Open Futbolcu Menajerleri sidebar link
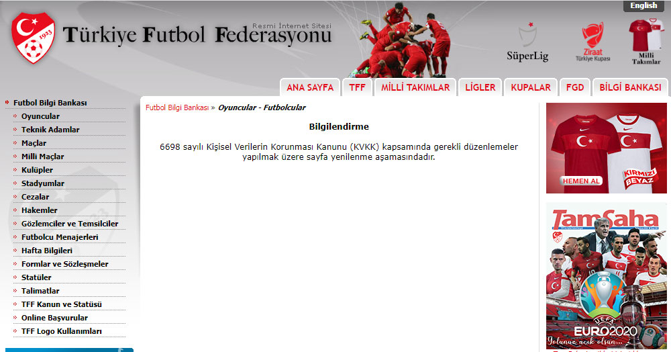Image resolution: width=671 pixels, height=352 pixels. coord(60,237)
